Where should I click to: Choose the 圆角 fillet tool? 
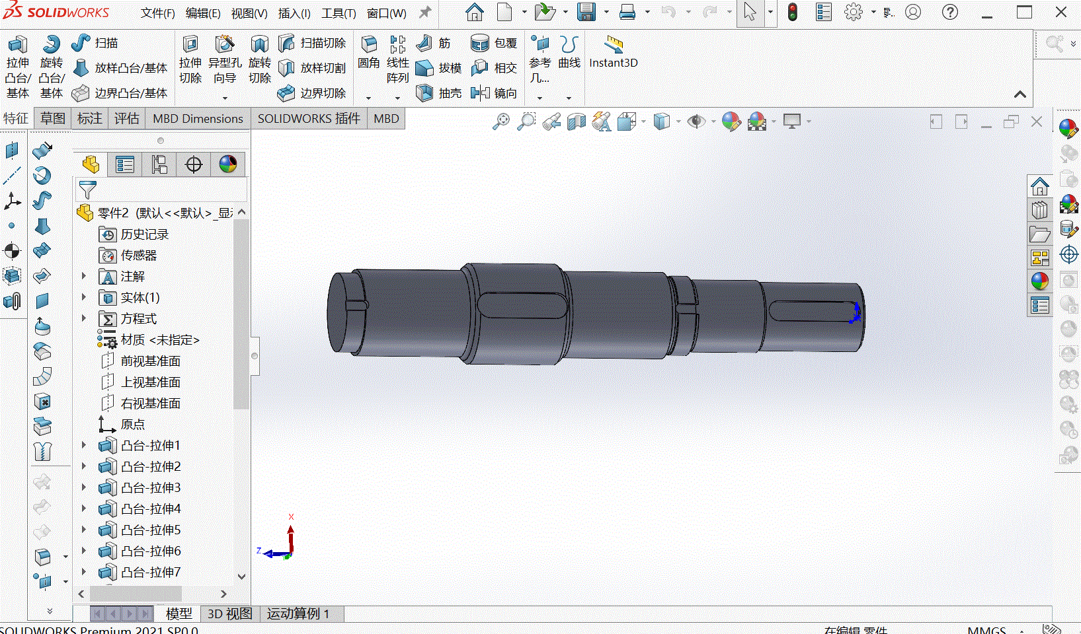click(369, 53)
